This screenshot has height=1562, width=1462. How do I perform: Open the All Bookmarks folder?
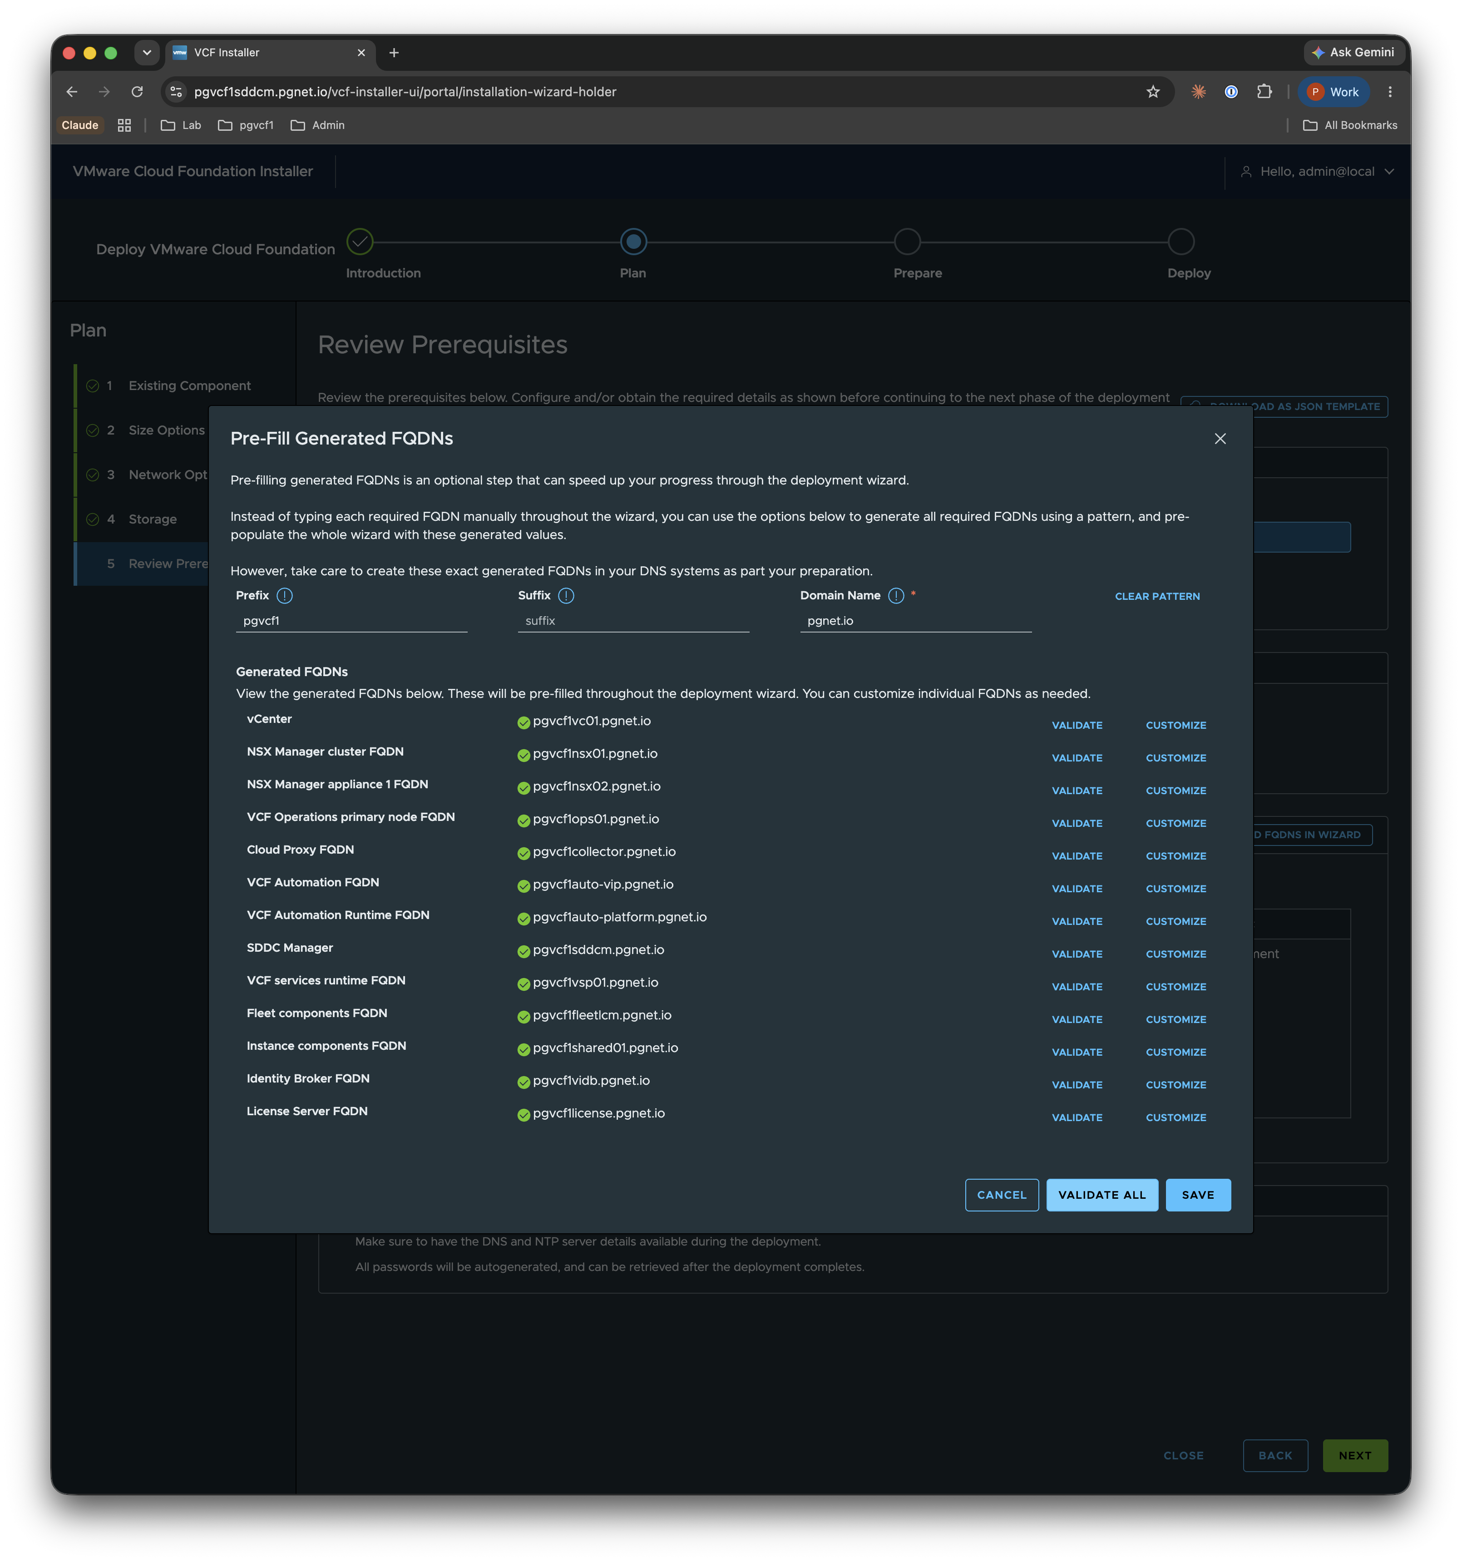pos(1350,125)
